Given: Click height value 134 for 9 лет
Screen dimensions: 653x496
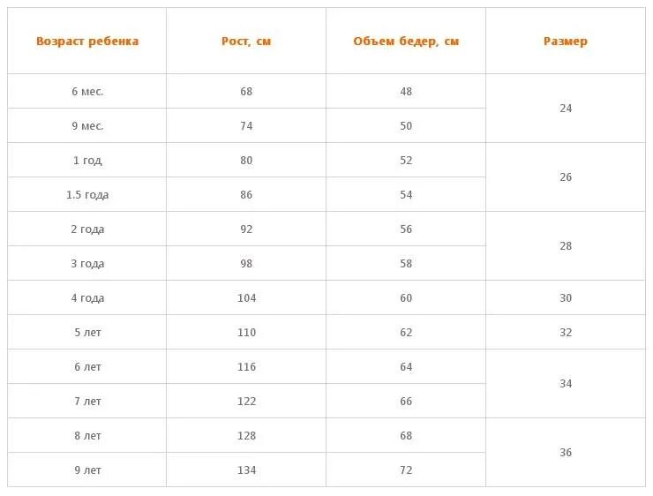Looking at the screenshot, I should point(246,470).
